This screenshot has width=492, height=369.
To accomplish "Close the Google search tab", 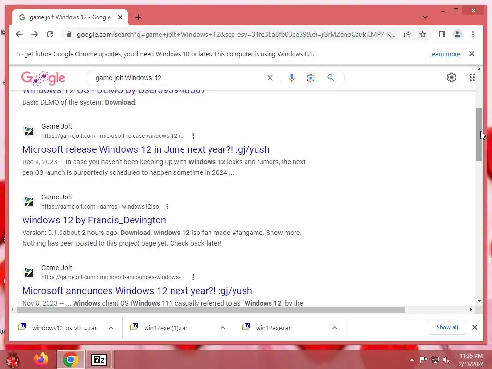I will [120, 17].
